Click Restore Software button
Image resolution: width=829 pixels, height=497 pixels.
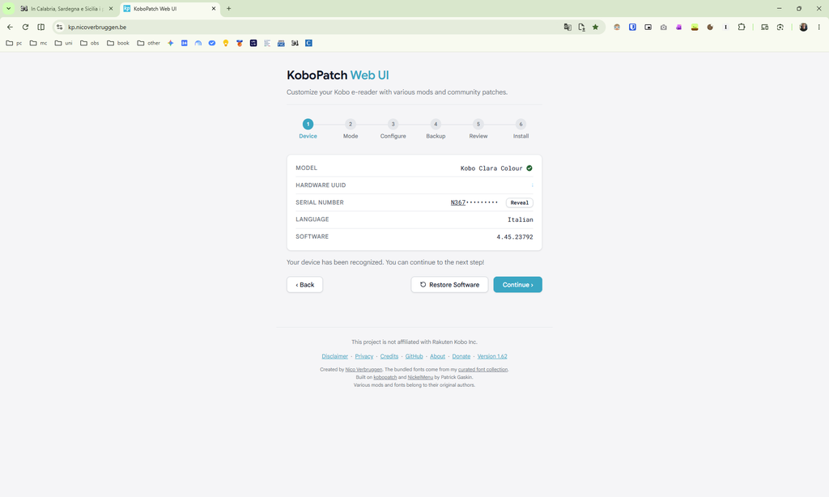pos(449,284)
